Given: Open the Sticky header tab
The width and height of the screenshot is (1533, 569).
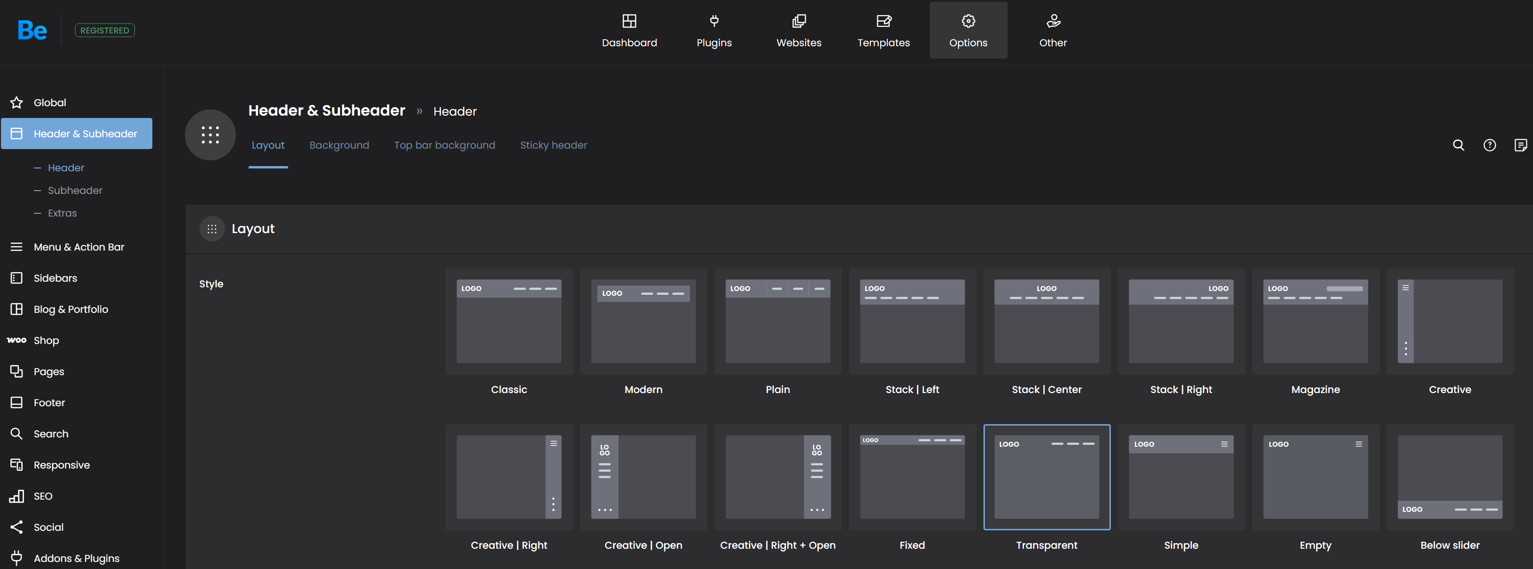Looking at the screenshot, I should [x=553, y=145].
